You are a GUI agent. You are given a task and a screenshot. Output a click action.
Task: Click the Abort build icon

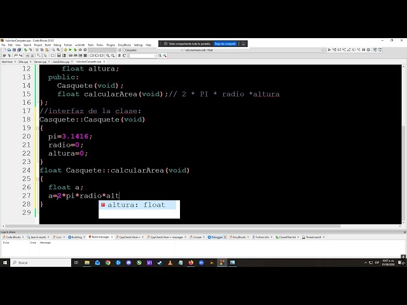pos(85,50)
